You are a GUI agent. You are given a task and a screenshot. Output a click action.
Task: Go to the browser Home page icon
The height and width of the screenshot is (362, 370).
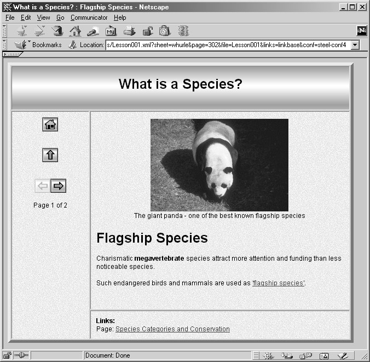[x=75, y=31]
